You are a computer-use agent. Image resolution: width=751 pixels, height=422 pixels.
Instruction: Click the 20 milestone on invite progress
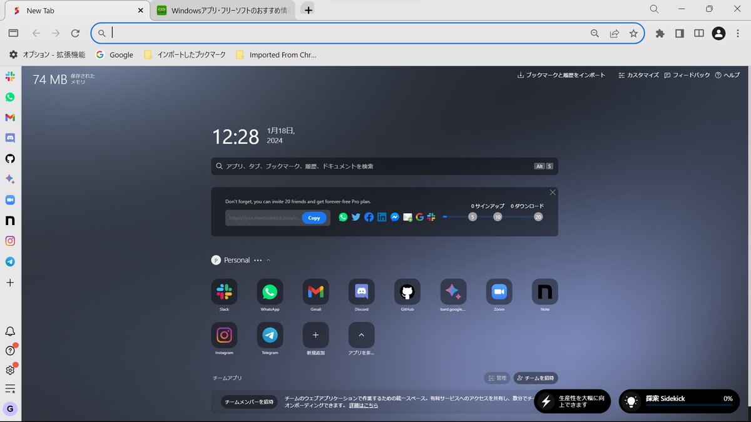[x=538, y=217]
